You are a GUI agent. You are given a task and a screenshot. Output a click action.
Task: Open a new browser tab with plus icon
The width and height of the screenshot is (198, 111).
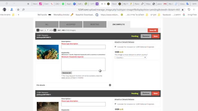click(28, 4)
